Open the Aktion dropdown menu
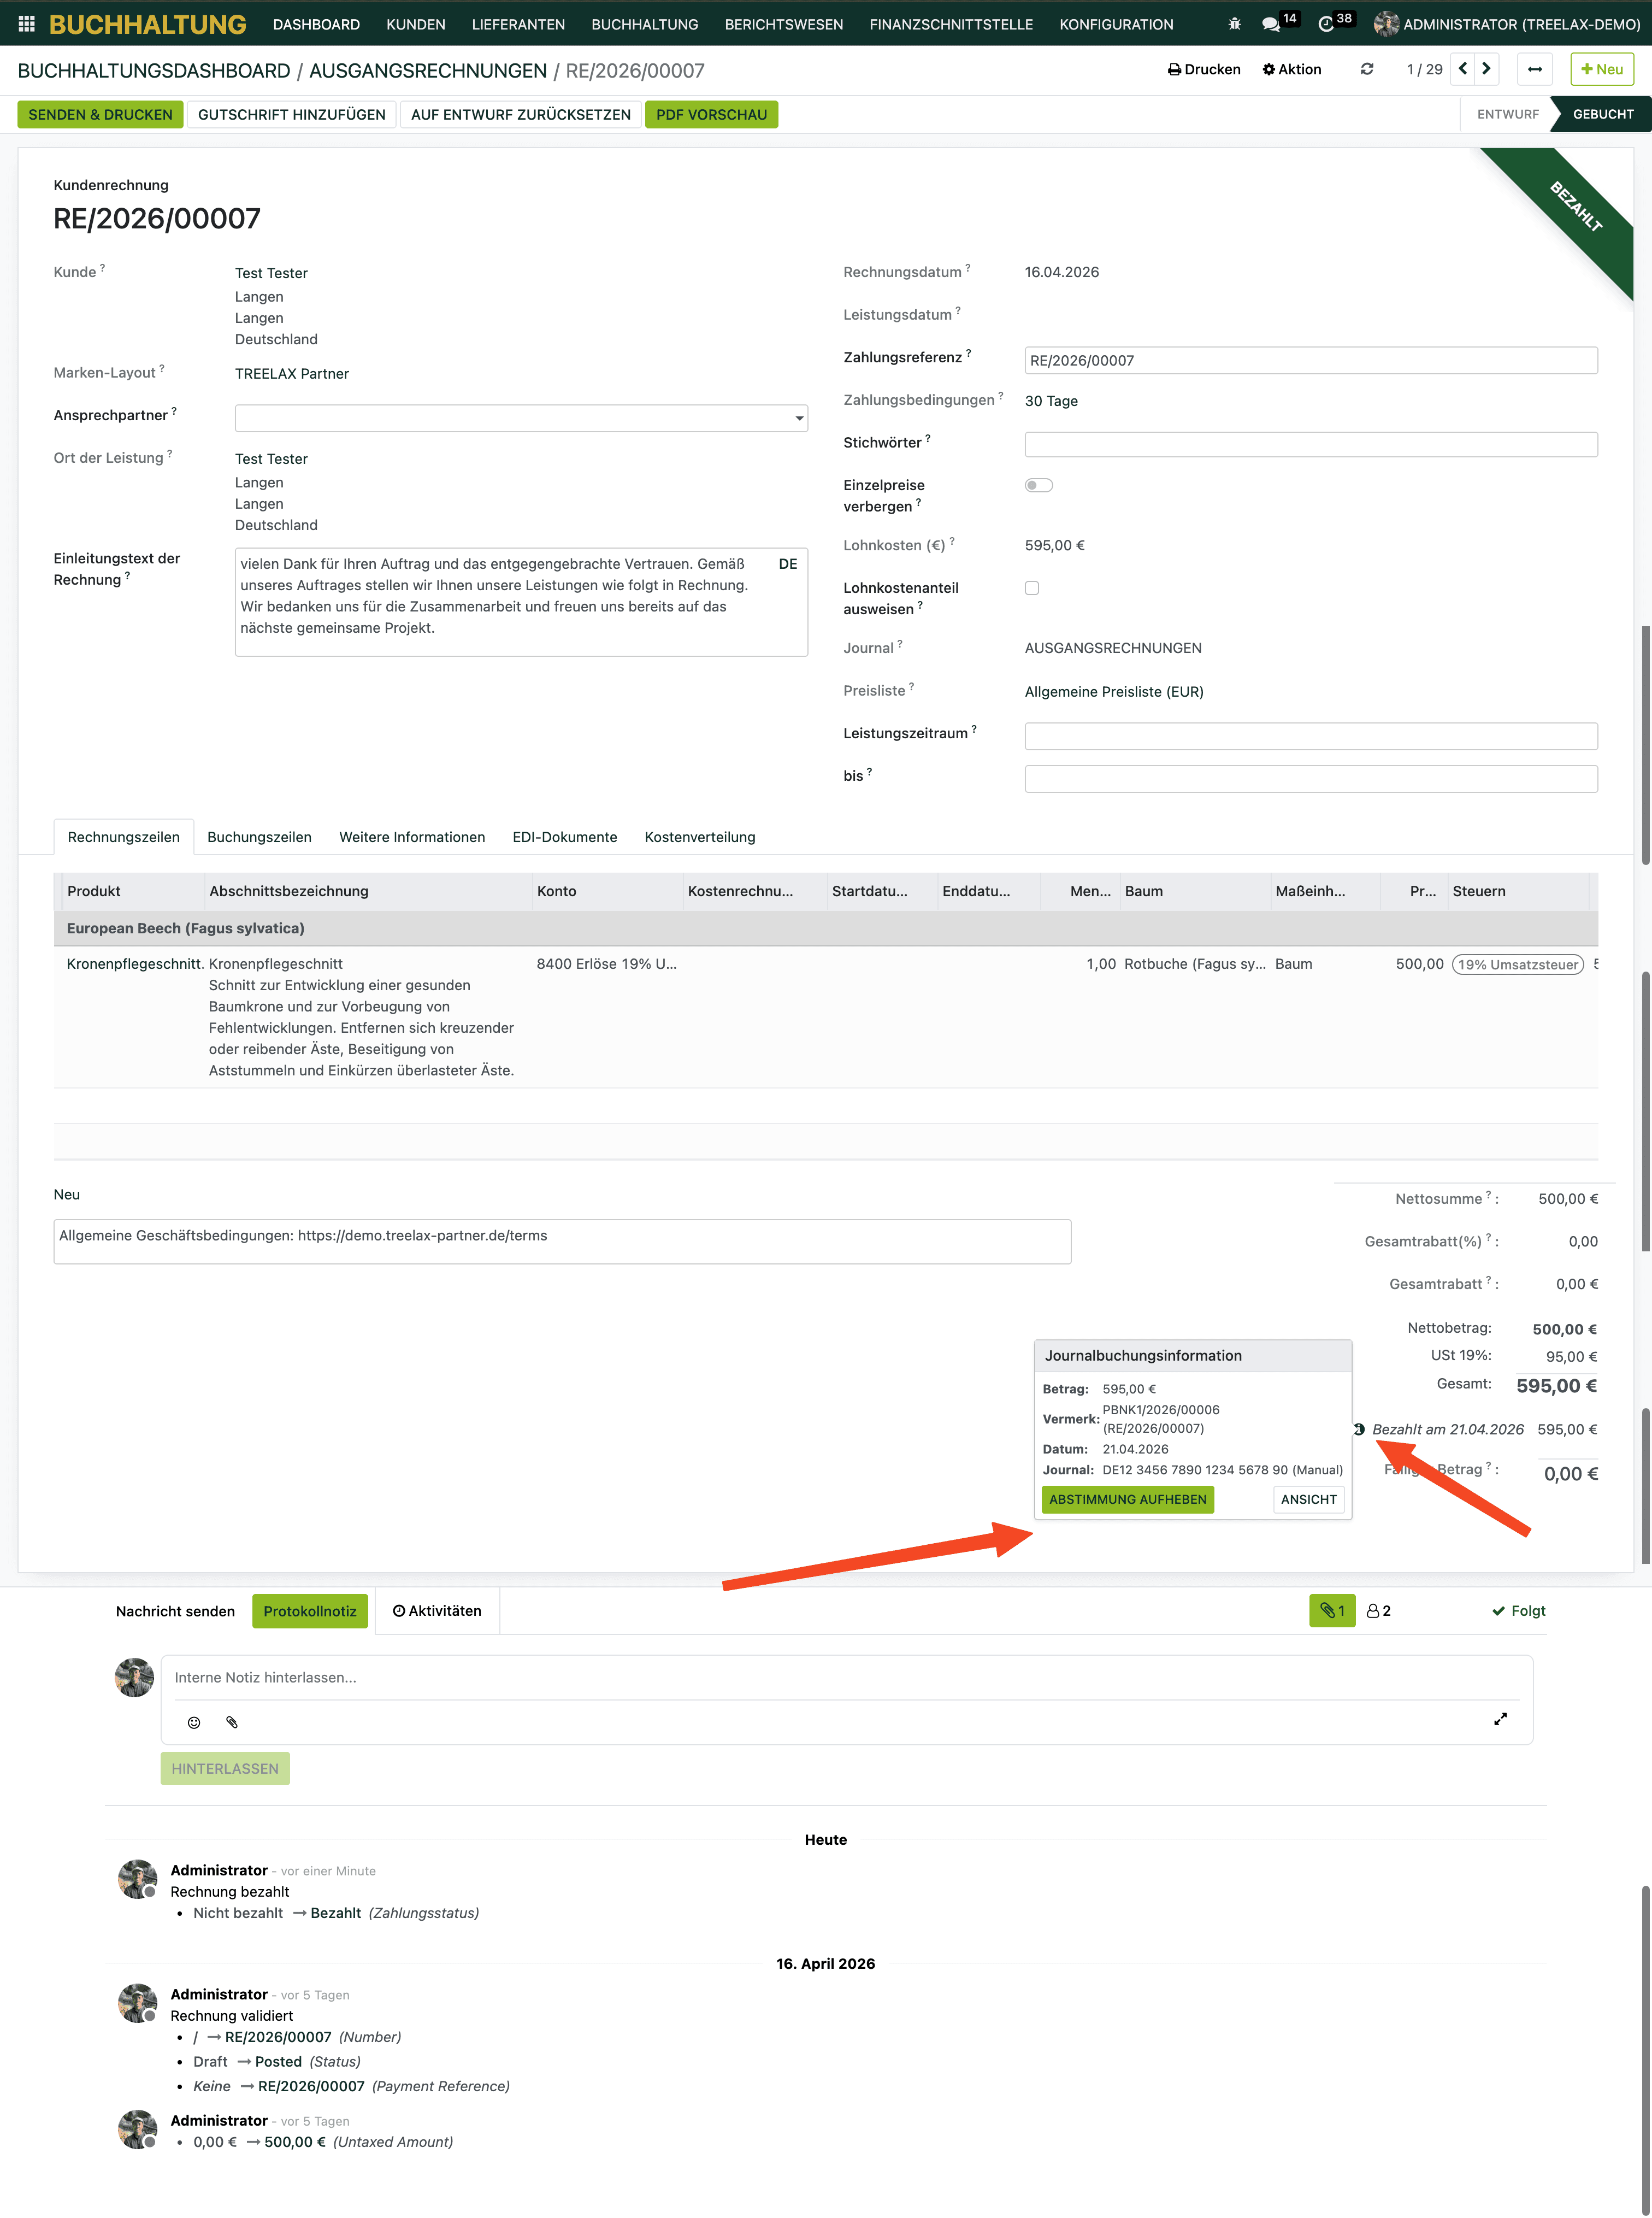The image size is (1652, 2218). tap(1291, 69)
